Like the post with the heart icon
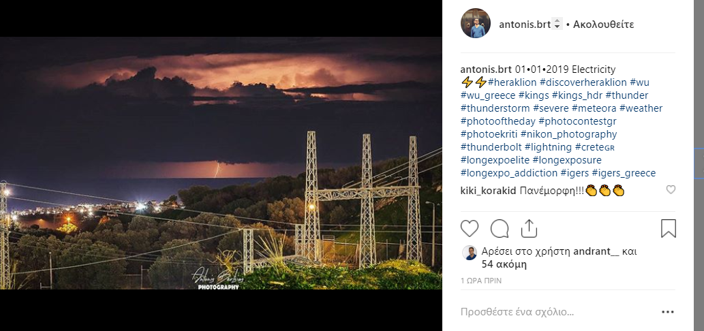The width and height of the screenshot is (704, 331). click(470, 228)
